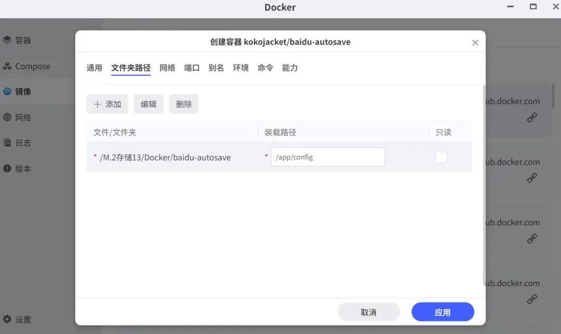Open the 网络 globe icon in sidebar
561x334 pixels.
click(x=7, y=117)
